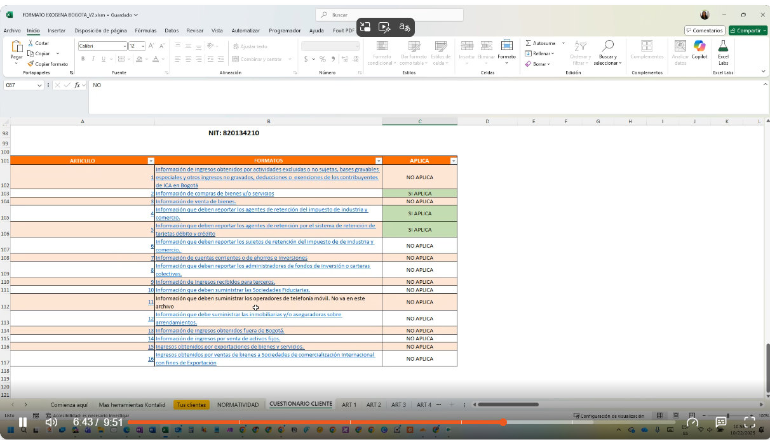
Task: Select the Copiar formato paintbrush
Action: [30, 64]
